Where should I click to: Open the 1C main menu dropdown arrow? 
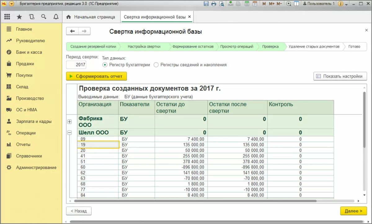pyautogui.click(x=11, y=4)
